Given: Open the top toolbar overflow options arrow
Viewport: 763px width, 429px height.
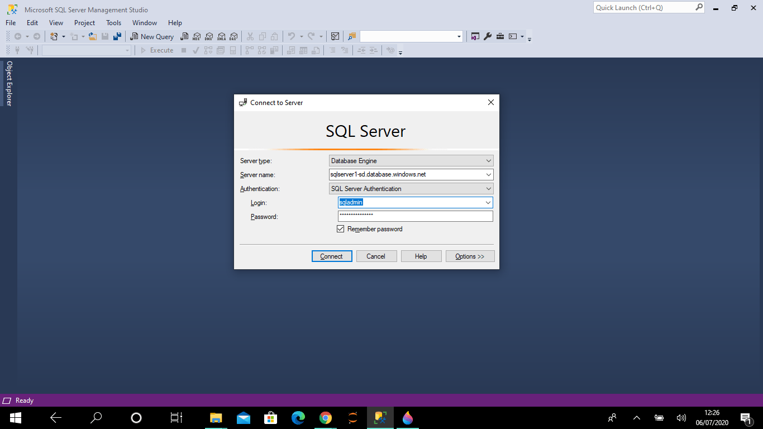Looking at the screenshot, I should click(530, 38).
